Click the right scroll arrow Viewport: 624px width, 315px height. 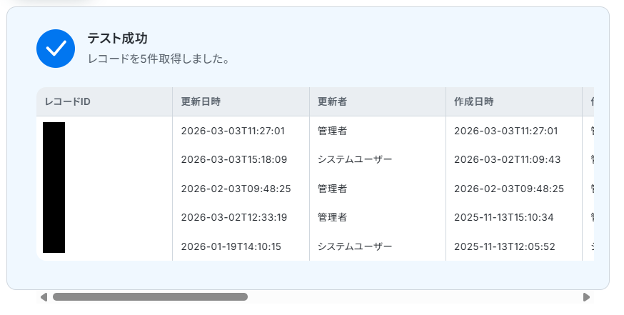(586, 297)
